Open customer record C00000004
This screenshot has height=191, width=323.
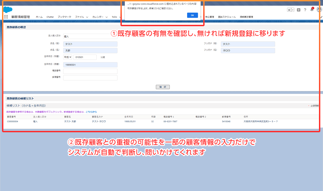point(12,121)
